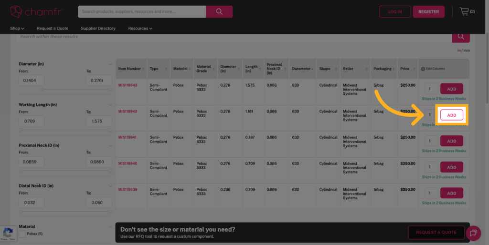Add item MIS119939 to cart
489x245 pixels.
click(x=452, y=193)
